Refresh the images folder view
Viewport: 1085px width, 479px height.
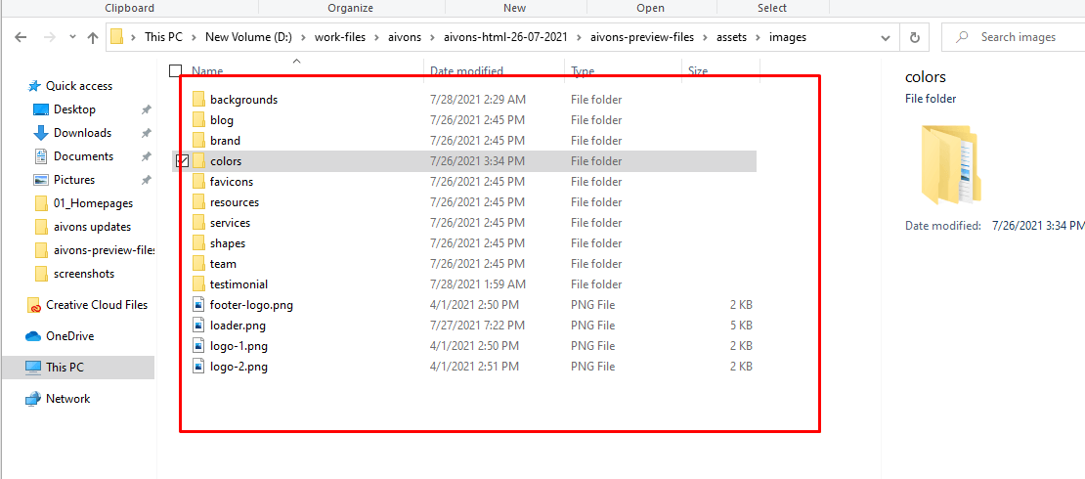(x=914, y=37)
